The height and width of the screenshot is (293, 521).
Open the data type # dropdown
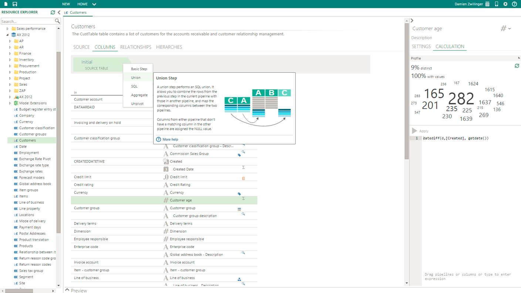pyautogui.click(x=505, y=28)
